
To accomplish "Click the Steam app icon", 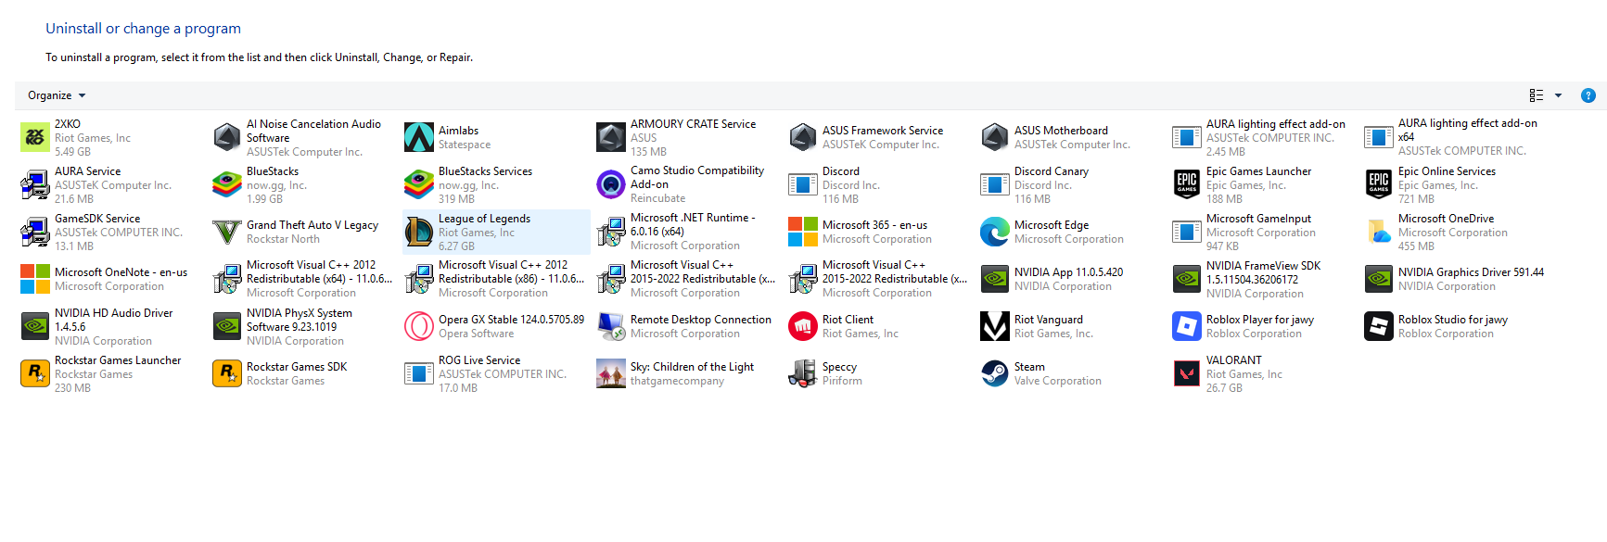I will click(995, 373).
